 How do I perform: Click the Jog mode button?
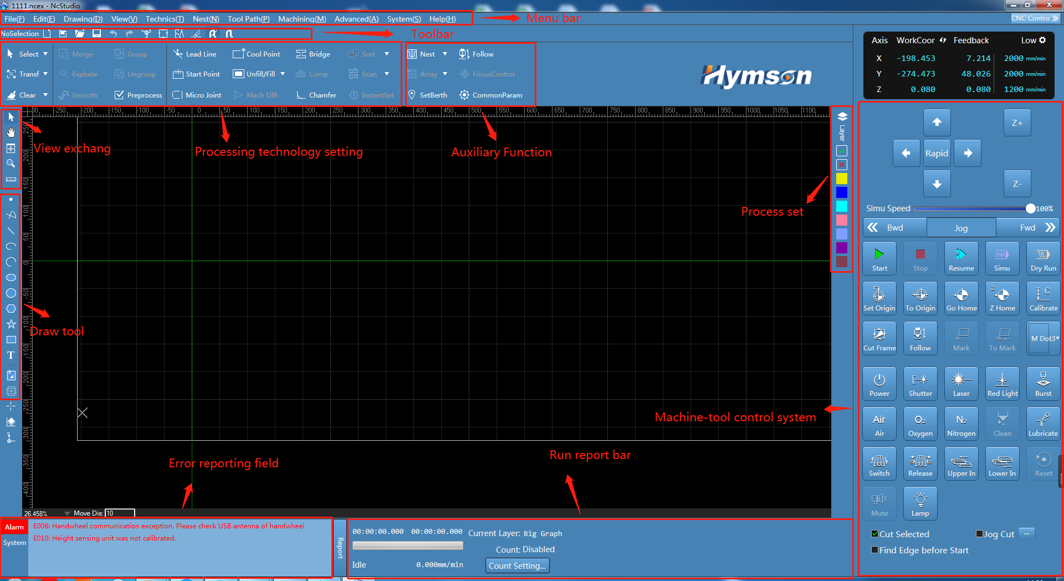pyautogui.click(x=961, y=228)
